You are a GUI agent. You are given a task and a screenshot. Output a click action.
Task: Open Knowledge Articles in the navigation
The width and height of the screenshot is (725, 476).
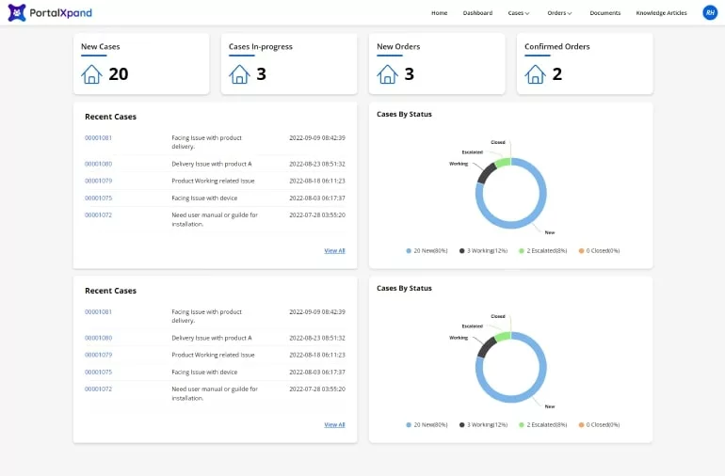[x=661, y=13]
